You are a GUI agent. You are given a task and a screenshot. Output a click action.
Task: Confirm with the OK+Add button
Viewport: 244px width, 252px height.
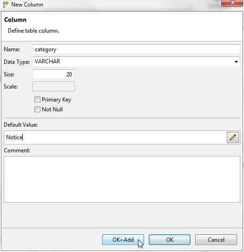point(123,239)
